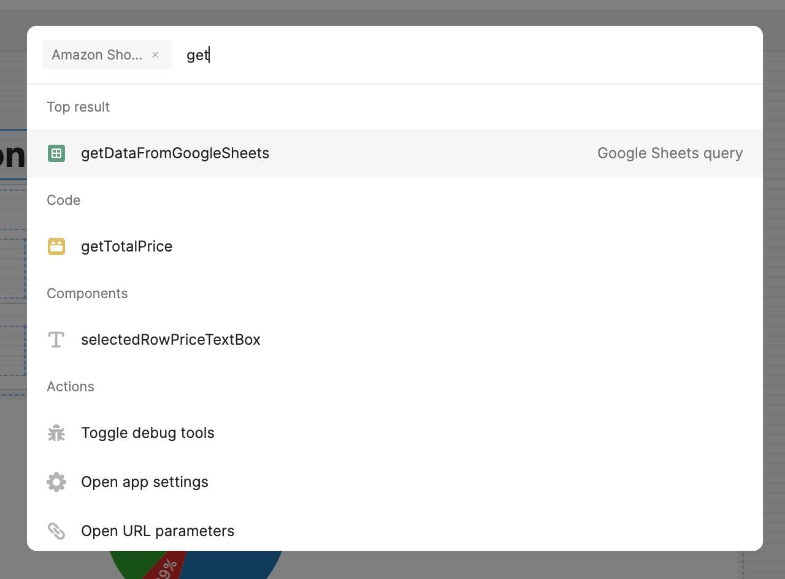Click the gear icon next to Open app settings

coord(56,481)
